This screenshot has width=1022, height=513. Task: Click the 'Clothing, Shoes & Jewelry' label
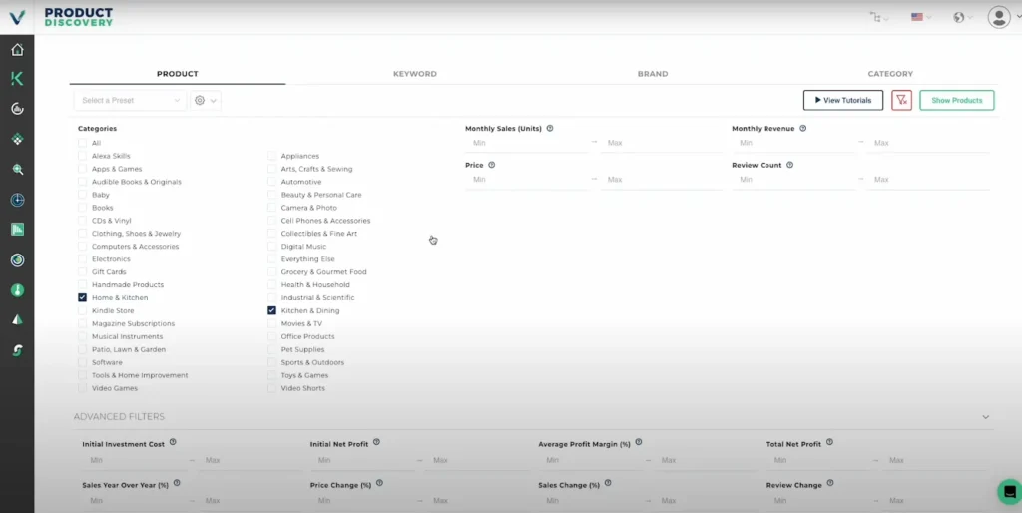point(136,234)
